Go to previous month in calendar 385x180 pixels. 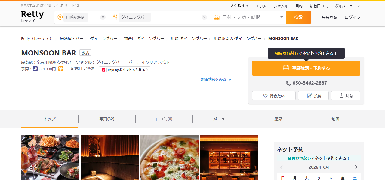pyautogui.click(x=282, y=167)
